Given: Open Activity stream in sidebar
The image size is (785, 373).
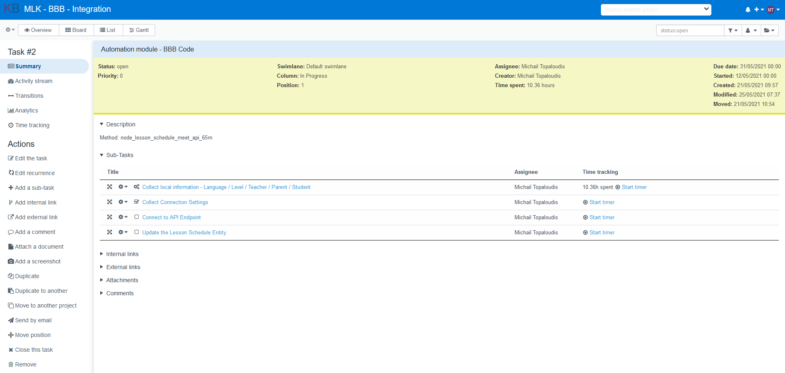Looking at the screenshot, I should (30, 81).
